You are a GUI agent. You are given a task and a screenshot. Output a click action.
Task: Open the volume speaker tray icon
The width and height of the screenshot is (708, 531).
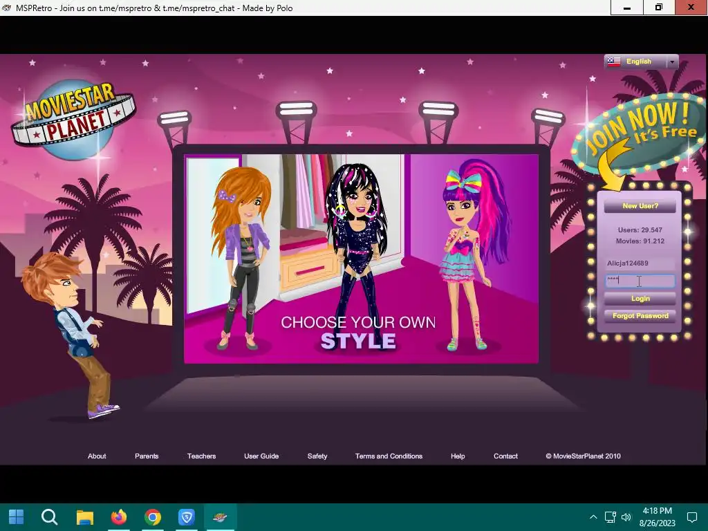(x=626, y=517)
